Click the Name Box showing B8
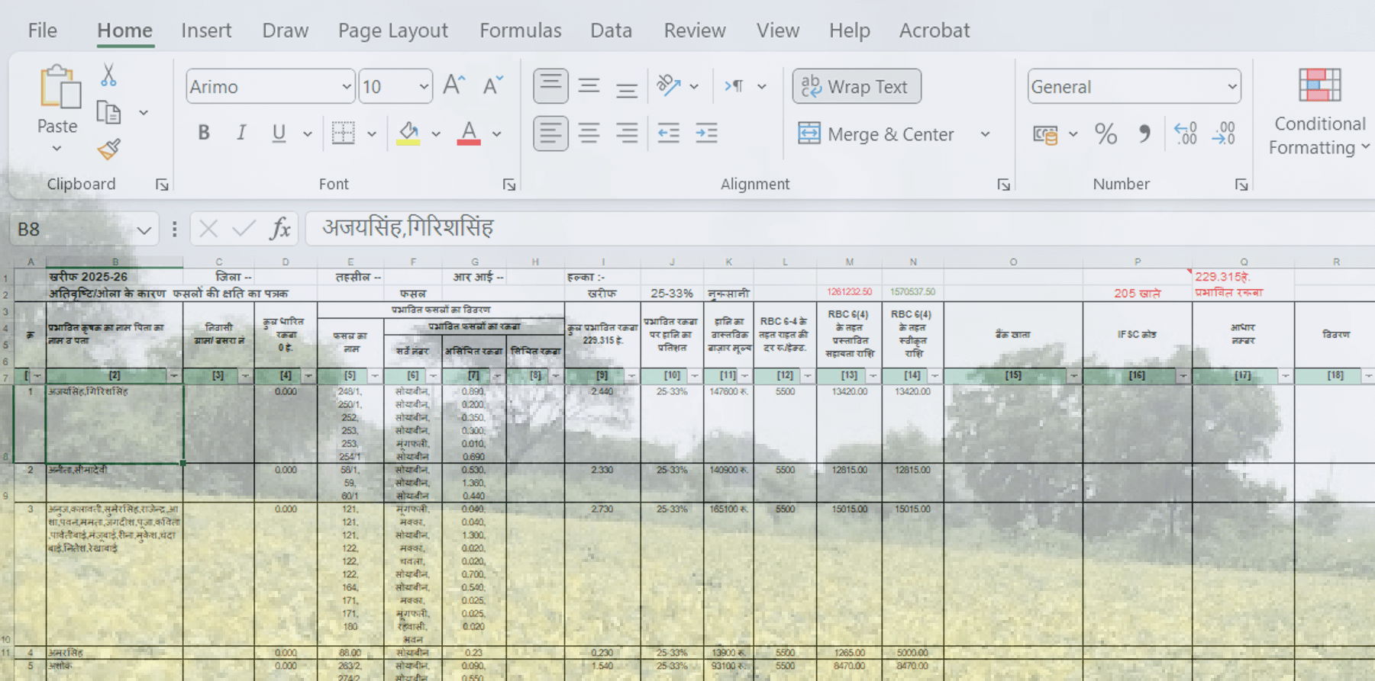Viewport: 1375px width, 681px height. coord(73,230)
